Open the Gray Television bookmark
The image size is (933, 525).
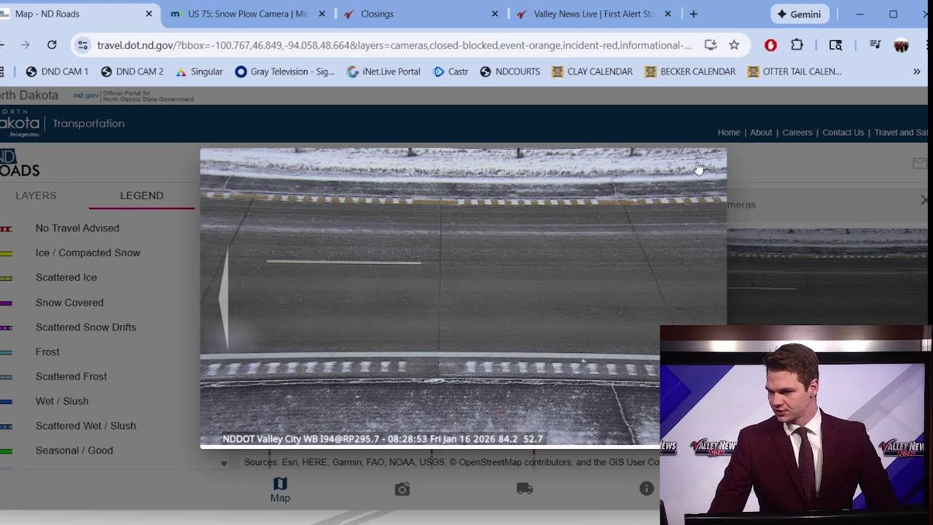[x=285, y=71]
